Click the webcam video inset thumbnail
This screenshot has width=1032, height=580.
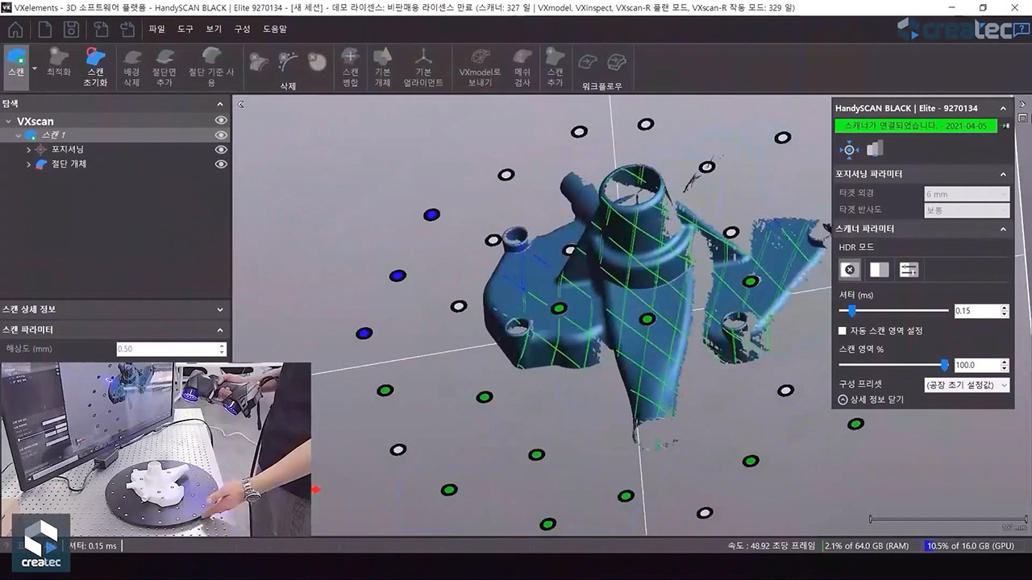coord(156,449)
